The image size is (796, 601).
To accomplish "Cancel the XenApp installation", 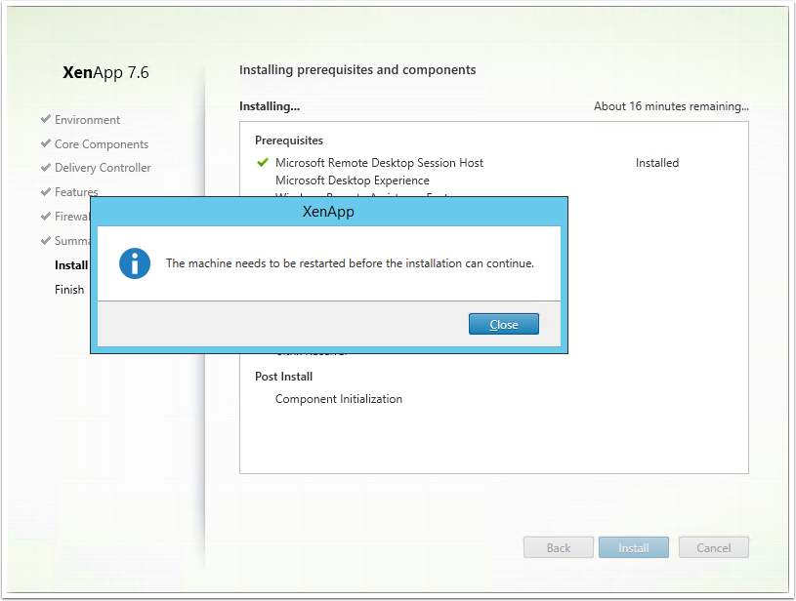I will point(713,547).
